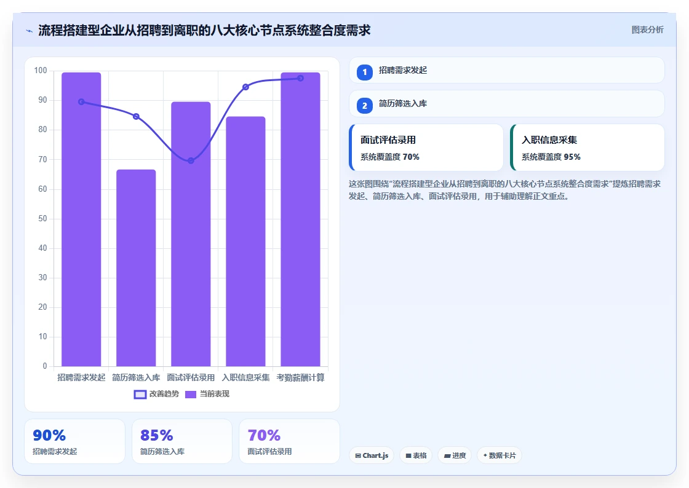Screen dimensions: 689x488
Task: Click the trend line point above 简历筛选入库
Action: point(136,116)
